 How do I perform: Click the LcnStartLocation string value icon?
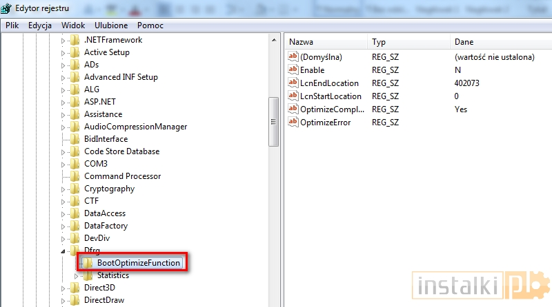click(293, 96)
